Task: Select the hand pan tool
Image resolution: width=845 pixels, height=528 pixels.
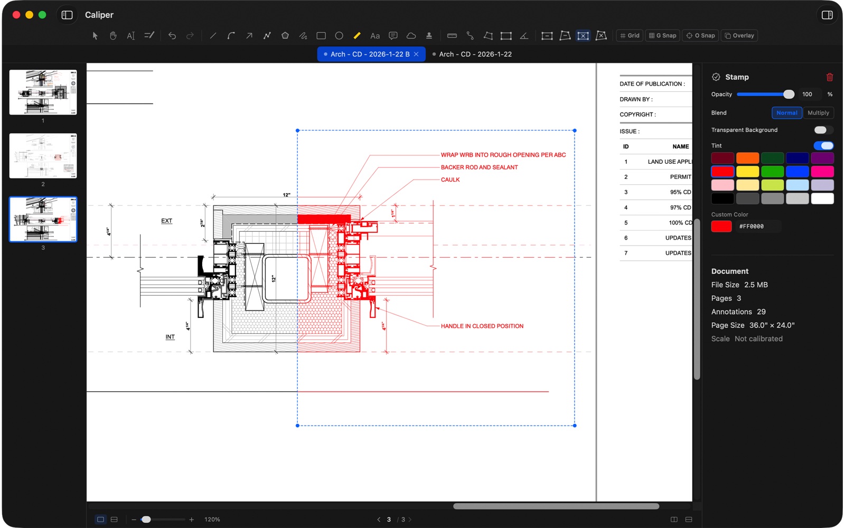Action: click(113, 36)
